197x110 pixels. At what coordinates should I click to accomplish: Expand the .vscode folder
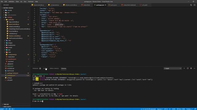coord(10,10)
